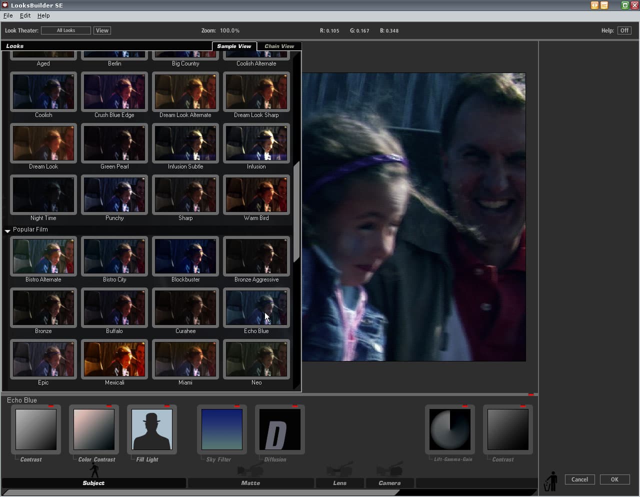The height and width of the screenshot is (497, 640).
Task: Toggle the red switch on Sky Filter tool
Action: pyautogui.click(x=237, y=406)
